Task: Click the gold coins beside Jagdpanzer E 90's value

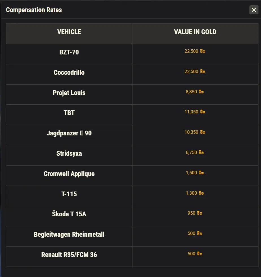Action: coord(202,132)
